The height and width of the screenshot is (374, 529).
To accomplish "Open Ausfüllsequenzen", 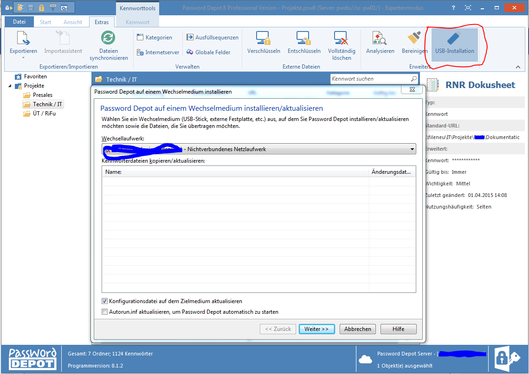I will pyautogui.click(x=213, y=38).
